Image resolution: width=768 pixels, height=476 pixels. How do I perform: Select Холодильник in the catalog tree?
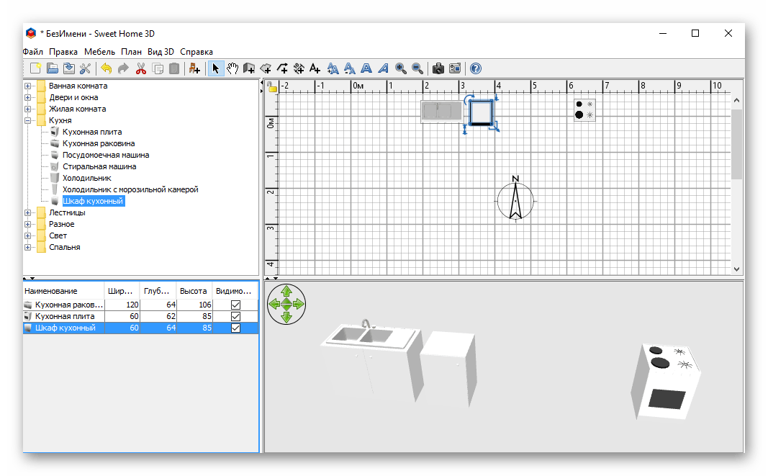(86, 178)
